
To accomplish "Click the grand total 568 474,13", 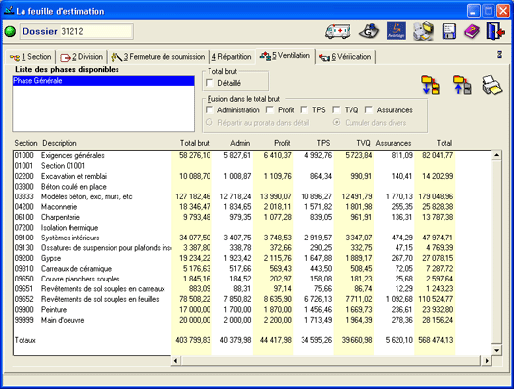I will coord(436,340).
